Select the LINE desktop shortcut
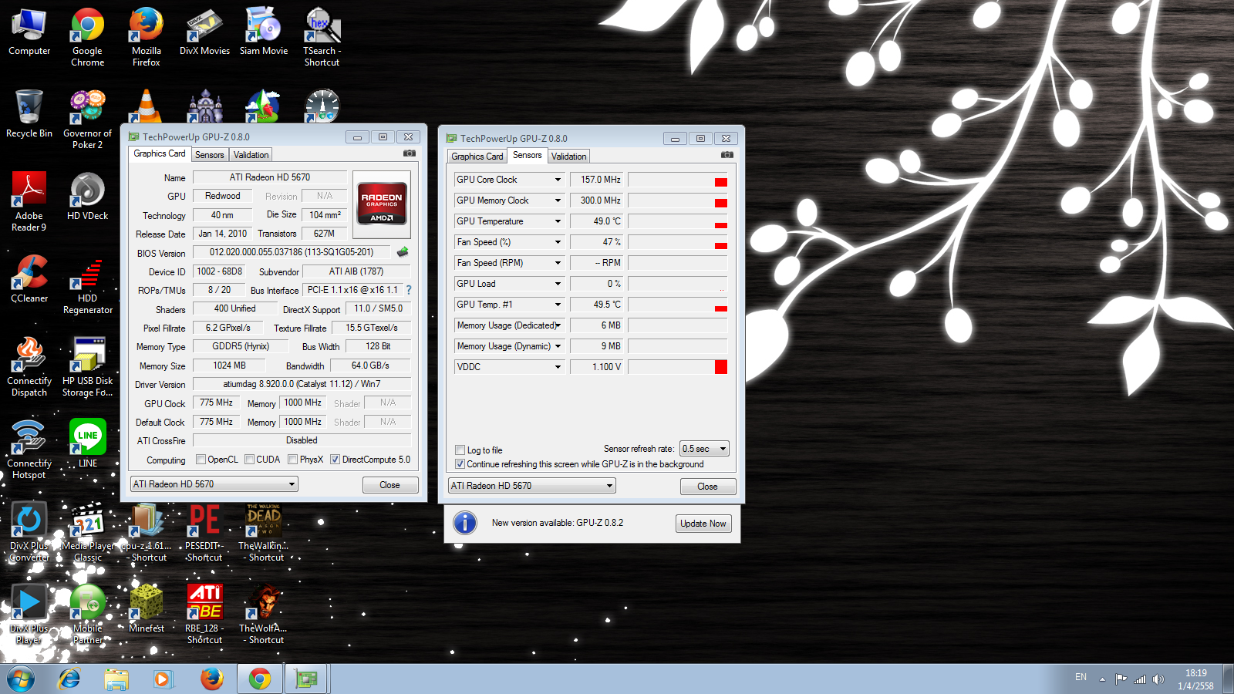The image size is (1234, 694). (x=88, y=444)
